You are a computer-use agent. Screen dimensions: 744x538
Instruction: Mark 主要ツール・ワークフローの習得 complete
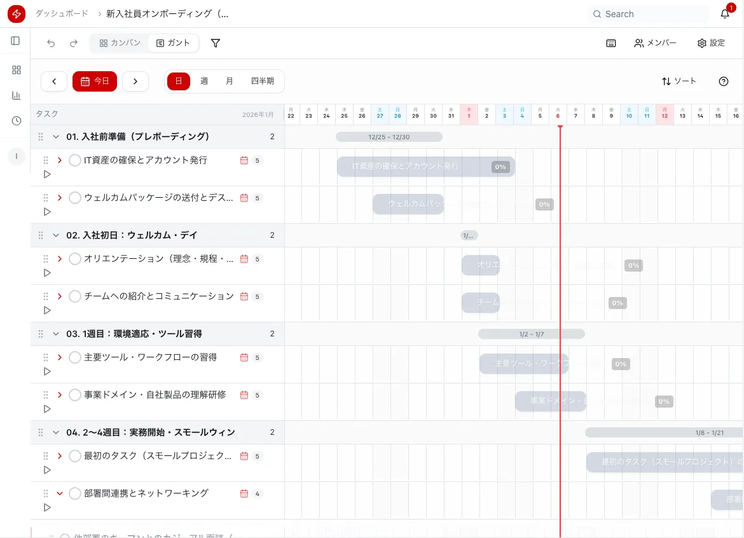(74, 357)
